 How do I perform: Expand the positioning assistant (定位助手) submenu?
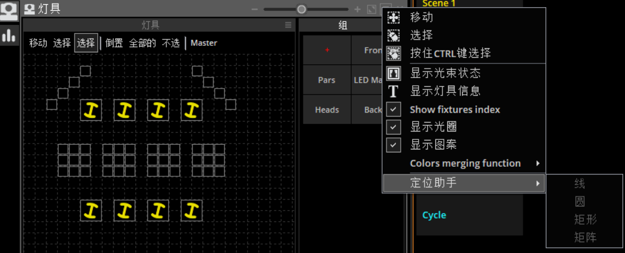click(x=464, y=183)
